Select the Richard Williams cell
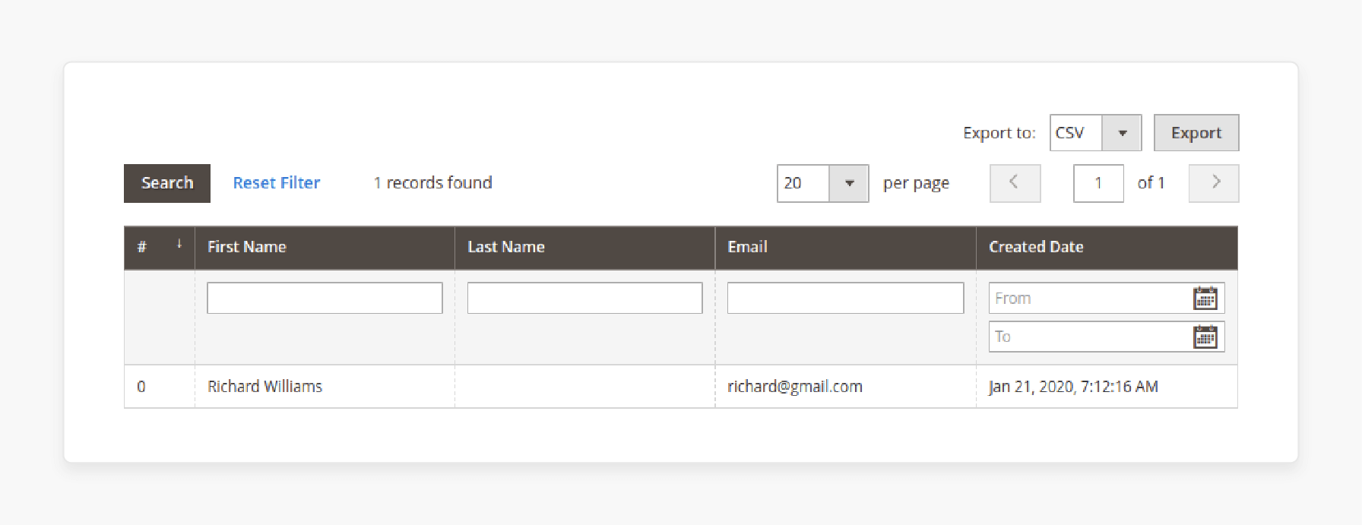1362x525 pixels. 325,387
